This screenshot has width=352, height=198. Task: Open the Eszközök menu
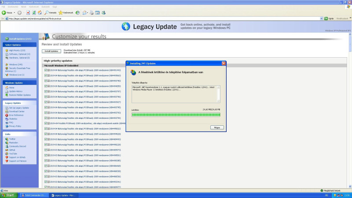[x=46, y=7]
